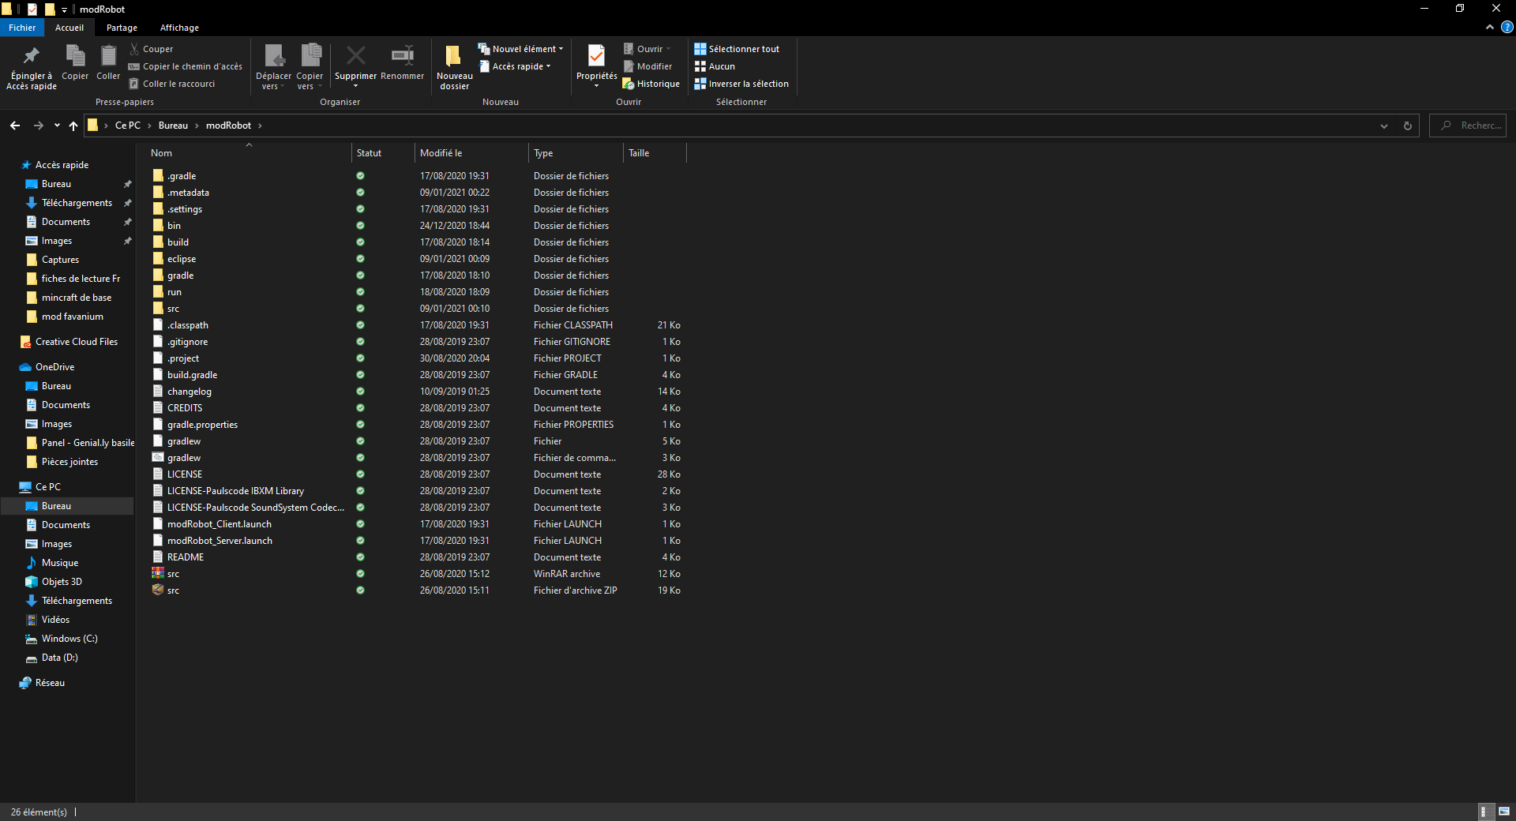Click the up-arrow parent folder button
The height and width of the screenshot is (821, 1516).
73,126
